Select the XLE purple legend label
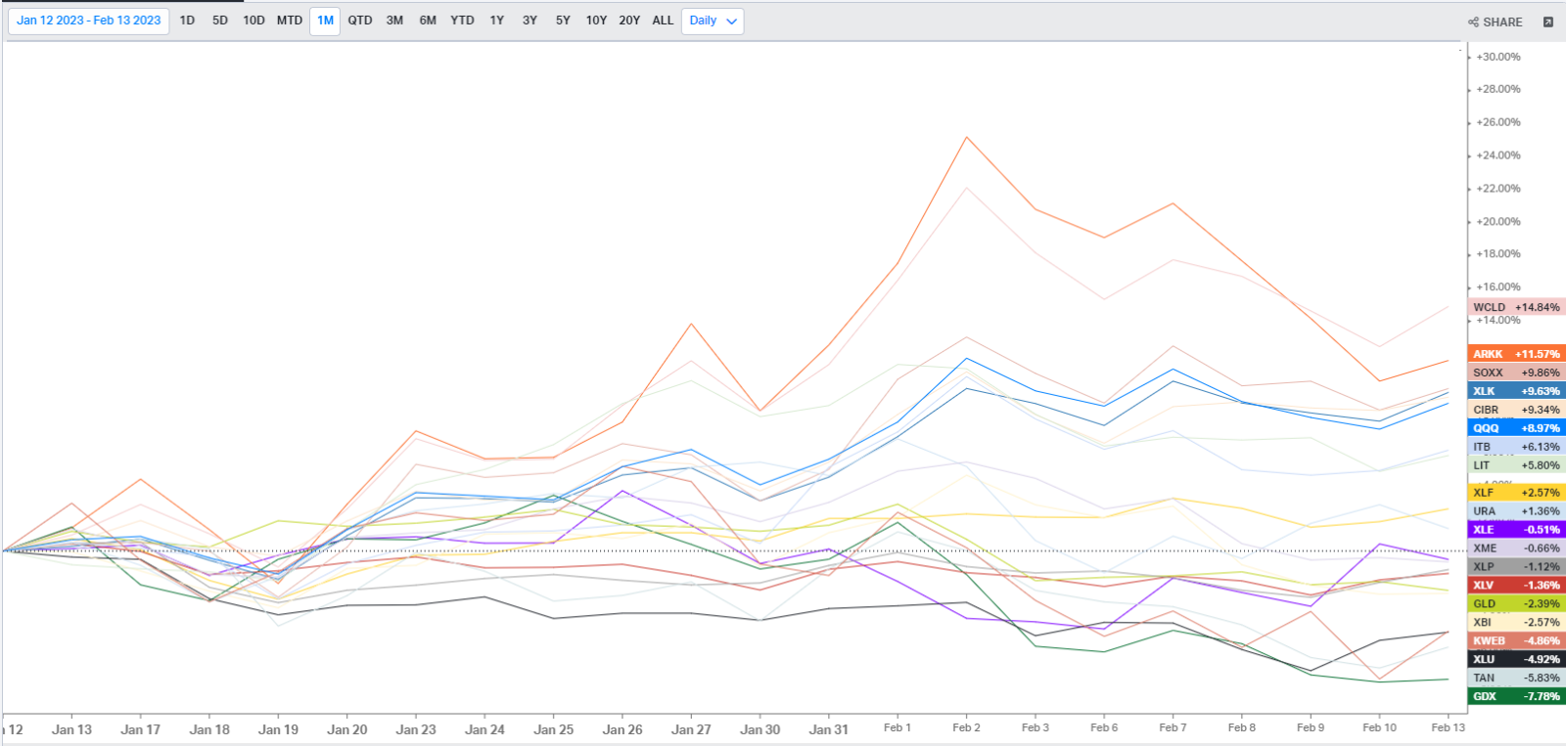 [1516, 530]
